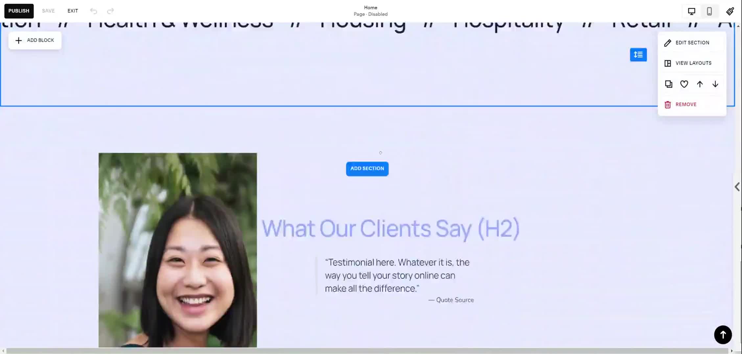
Task: Click the undo arrow icon
Action: point(94,11)
